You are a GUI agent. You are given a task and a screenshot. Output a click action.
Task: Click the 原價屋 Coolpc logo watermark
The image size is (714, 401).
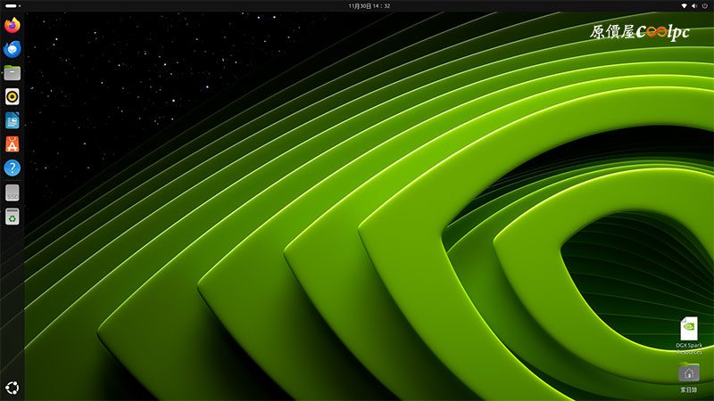[641, 32]
